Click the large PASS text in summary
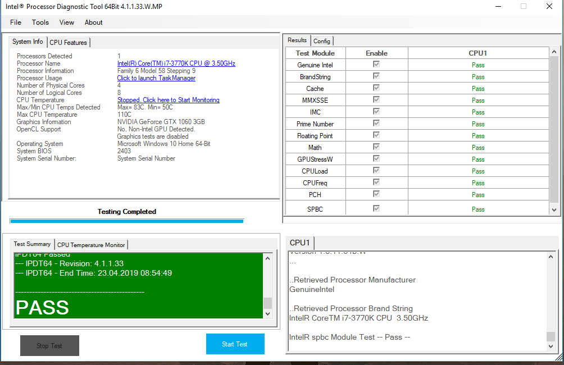Viewport: 564px width, 365px height. coord(42,308)
